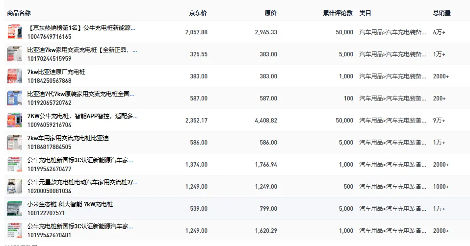470x246 pixels.
Task: Select 类目 cell in the 小米生态链 row
Action: coord(392,209)
